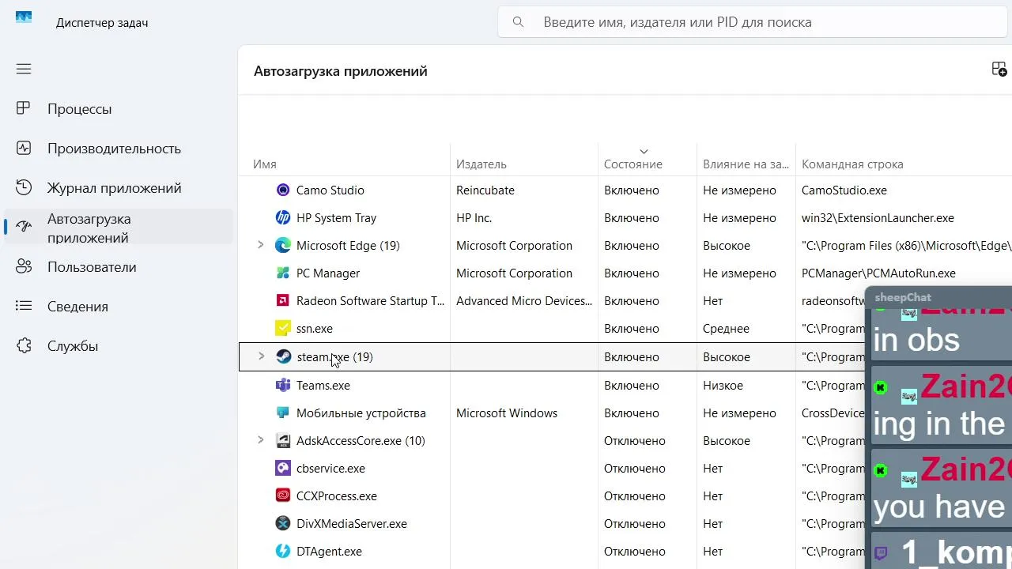Click the Teams.exe icon

[283, 386]
